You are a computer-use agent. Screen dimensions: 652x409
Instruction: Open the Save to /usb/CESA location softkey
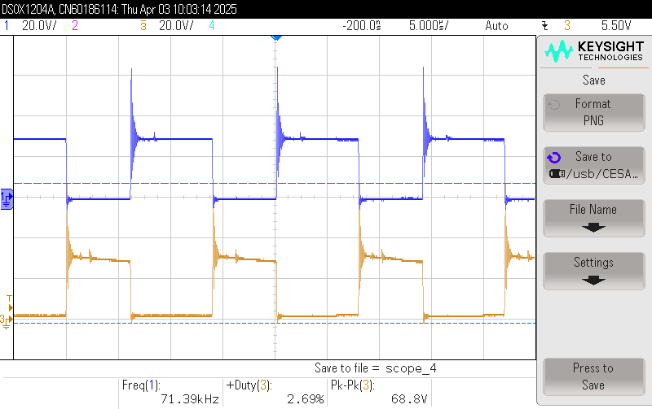pos(593,165)
